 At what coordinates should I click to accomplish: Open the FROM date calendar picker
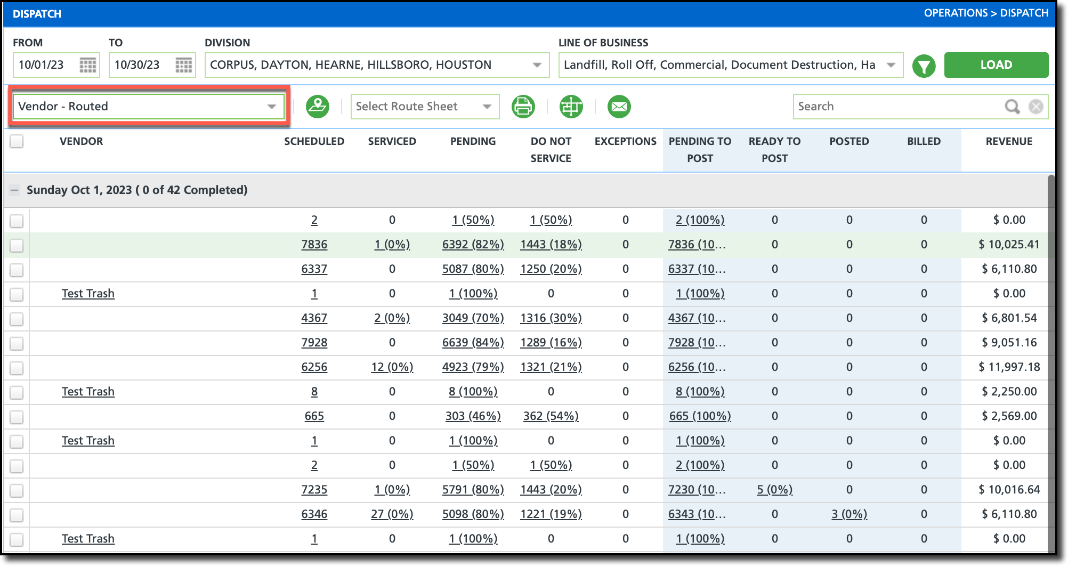(x=88, y=65)
